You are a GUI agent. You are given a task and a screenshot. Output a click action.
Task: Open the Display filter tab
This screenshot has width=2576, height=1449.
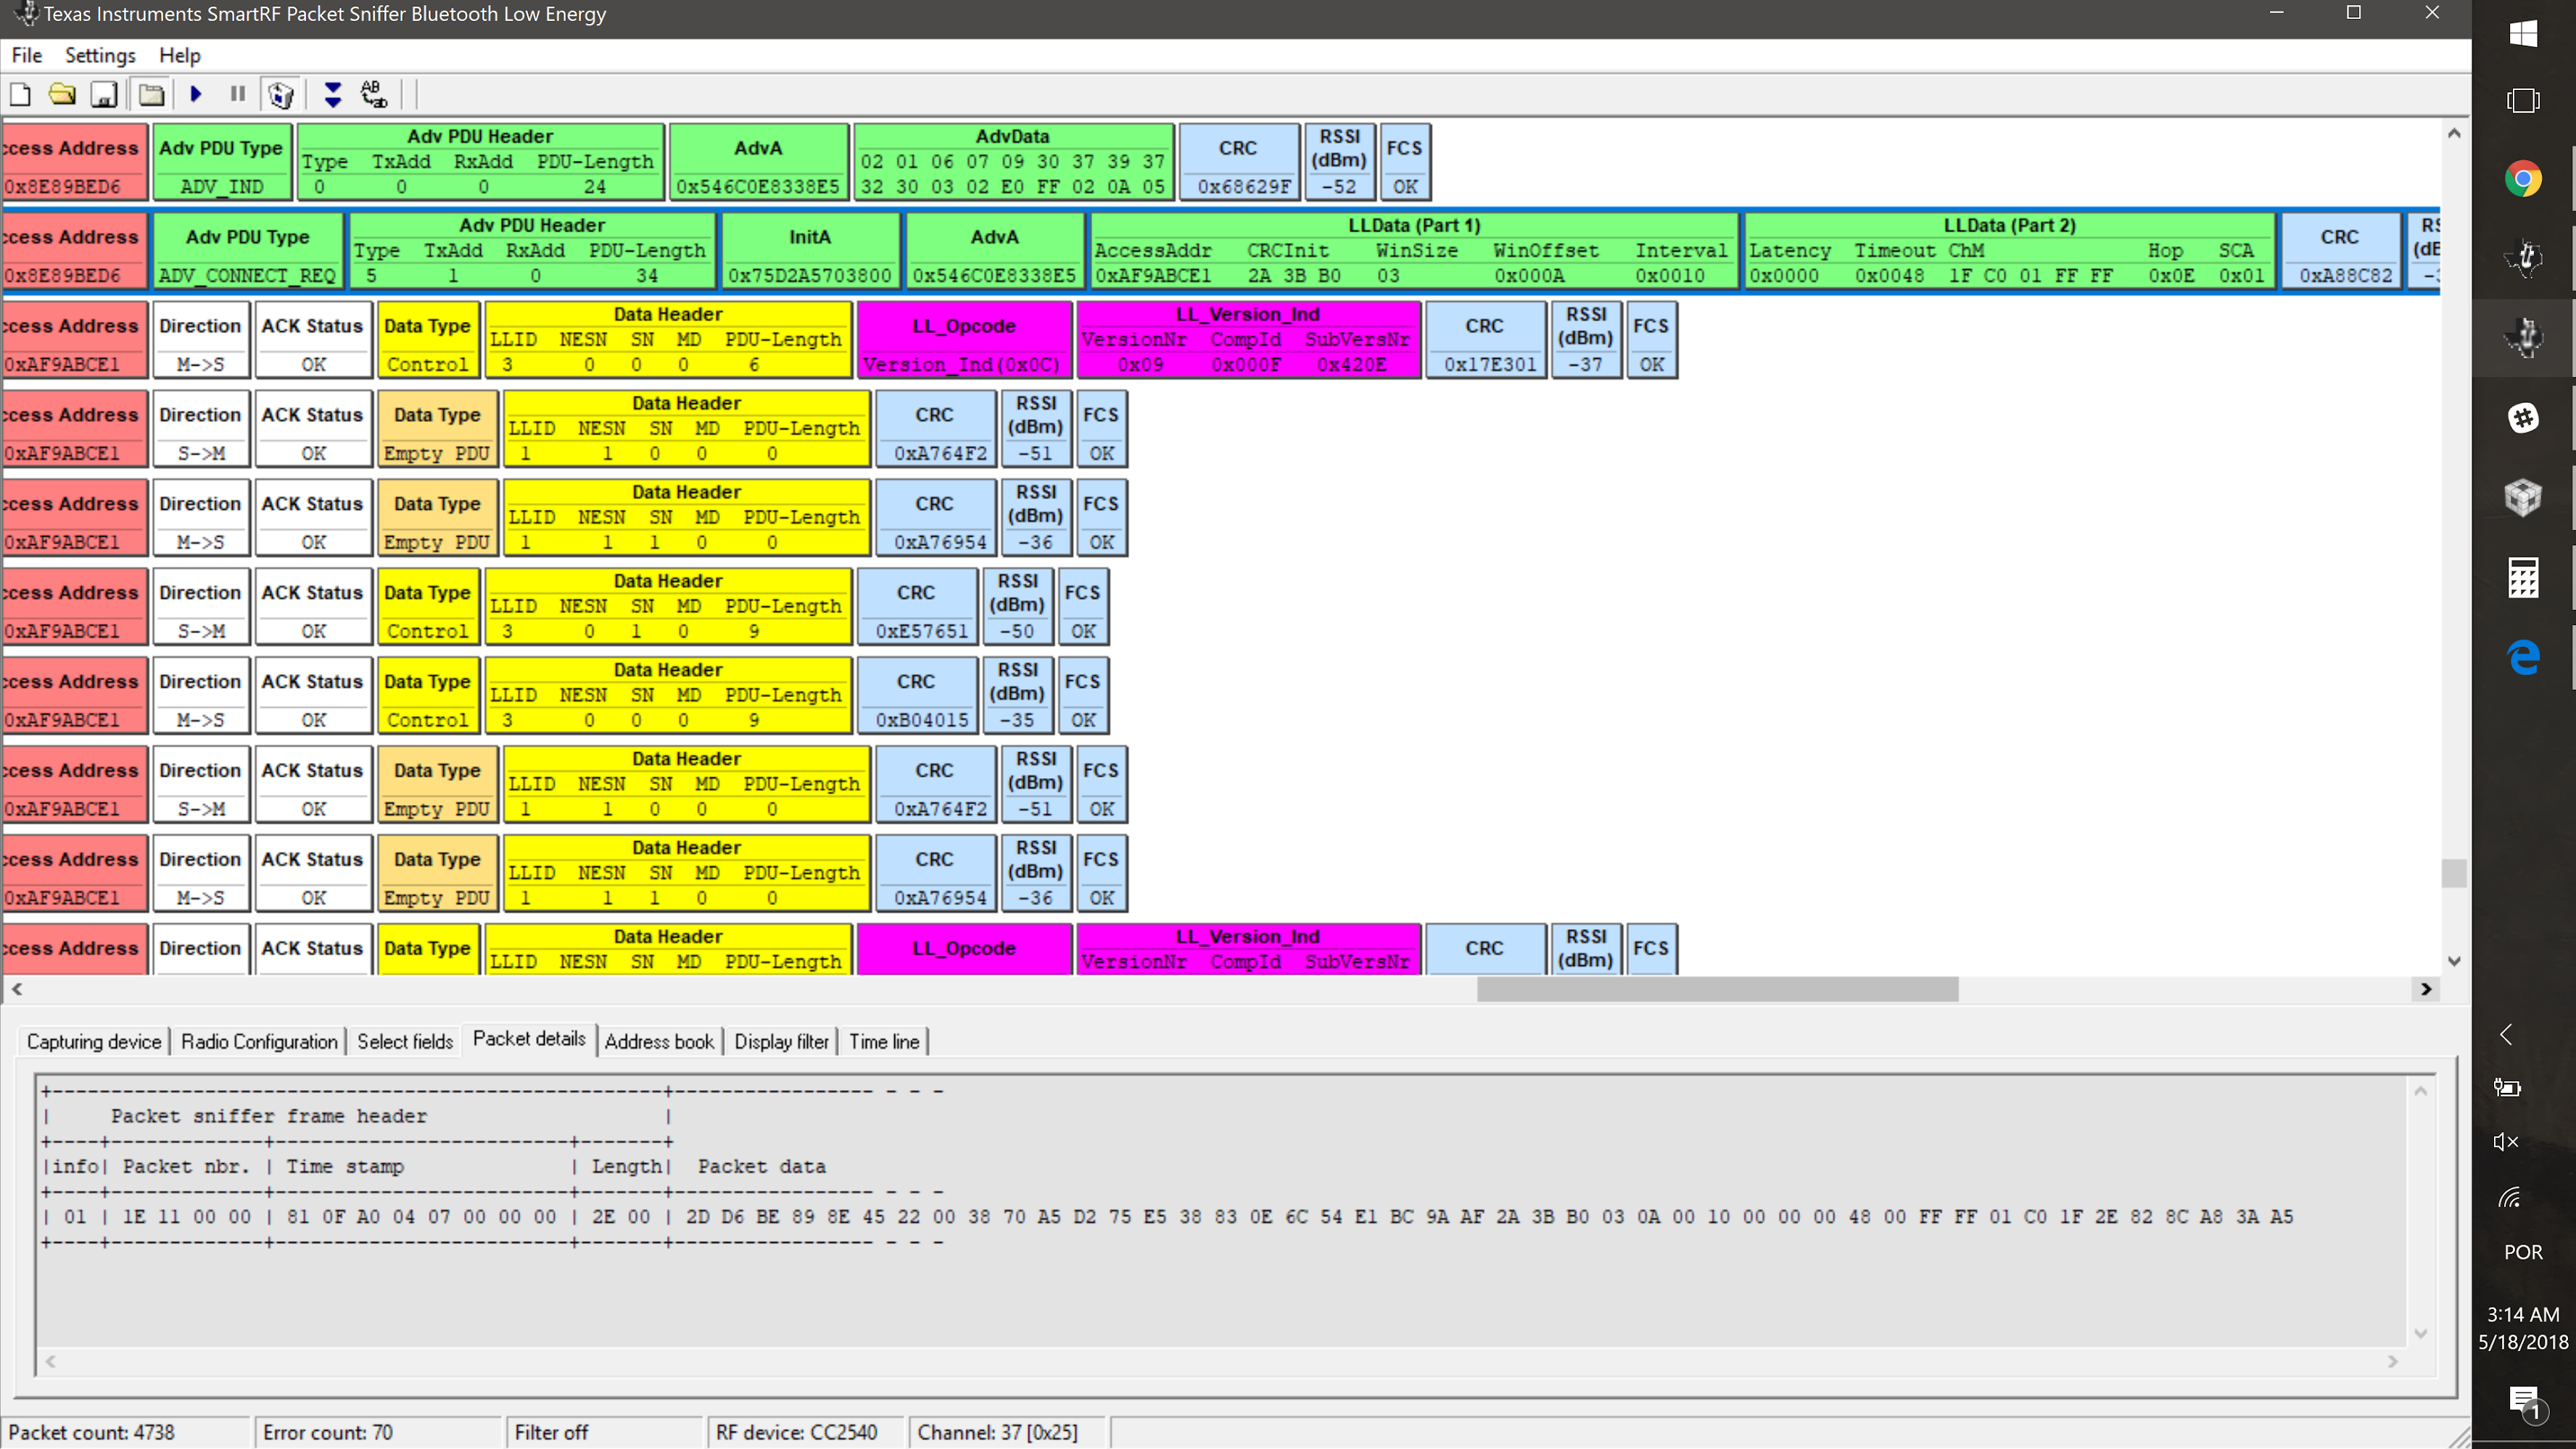click(782, 1041)
